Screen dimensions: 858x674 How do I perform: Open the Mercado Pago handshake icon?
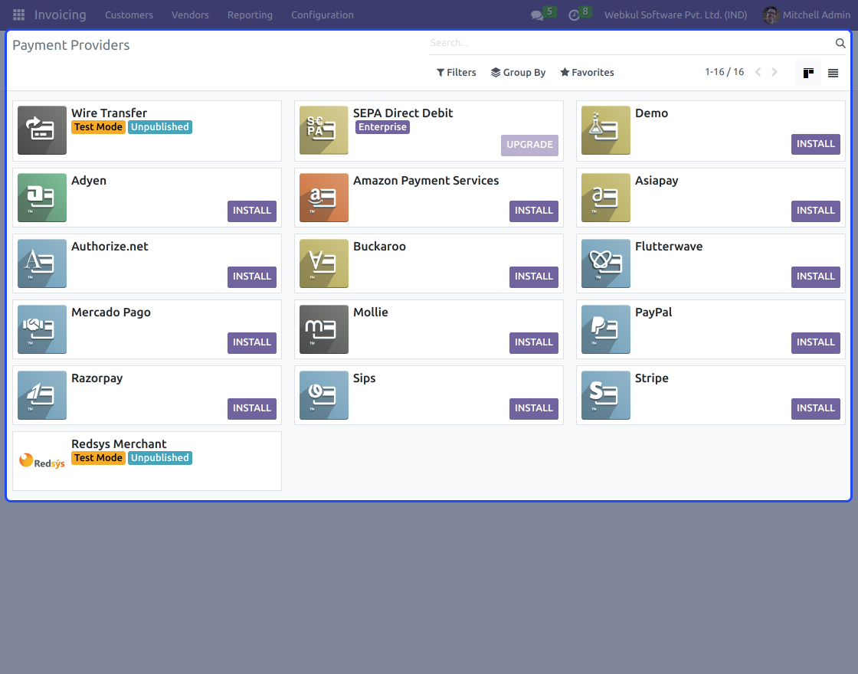(x=42, y=329)
